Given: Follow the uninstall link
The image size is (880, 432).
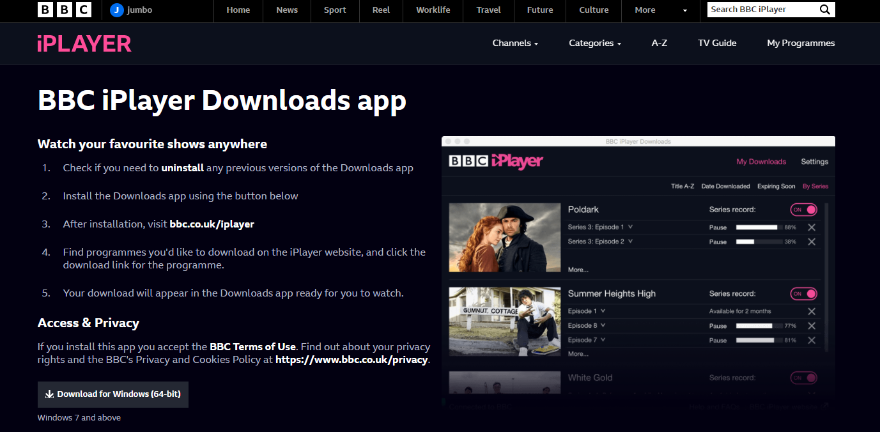Looking at the screenshot, I should pos(183,168).
